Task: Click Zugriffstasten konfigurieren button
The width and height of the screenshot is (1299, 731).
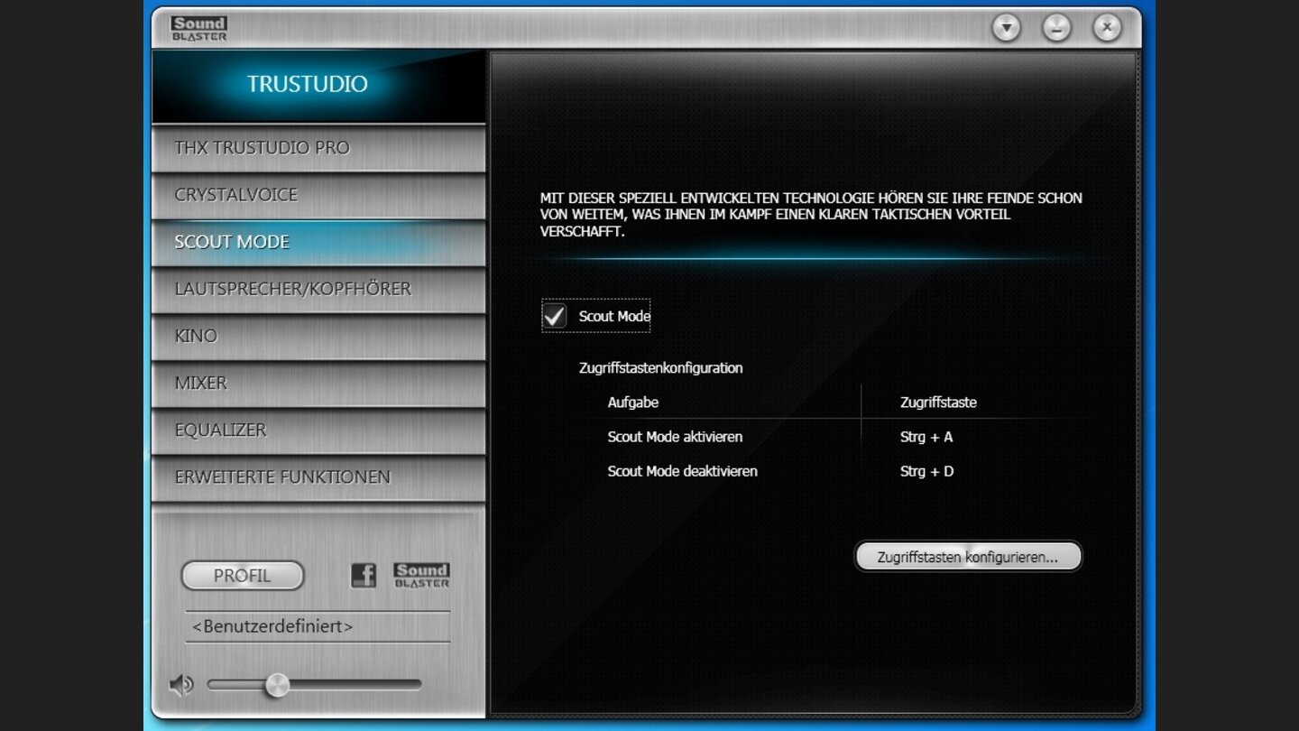Action: click(968, 557)
